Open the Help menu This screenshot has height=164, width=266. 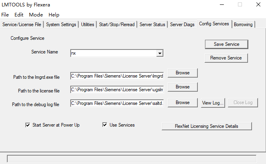pos(54,14)
